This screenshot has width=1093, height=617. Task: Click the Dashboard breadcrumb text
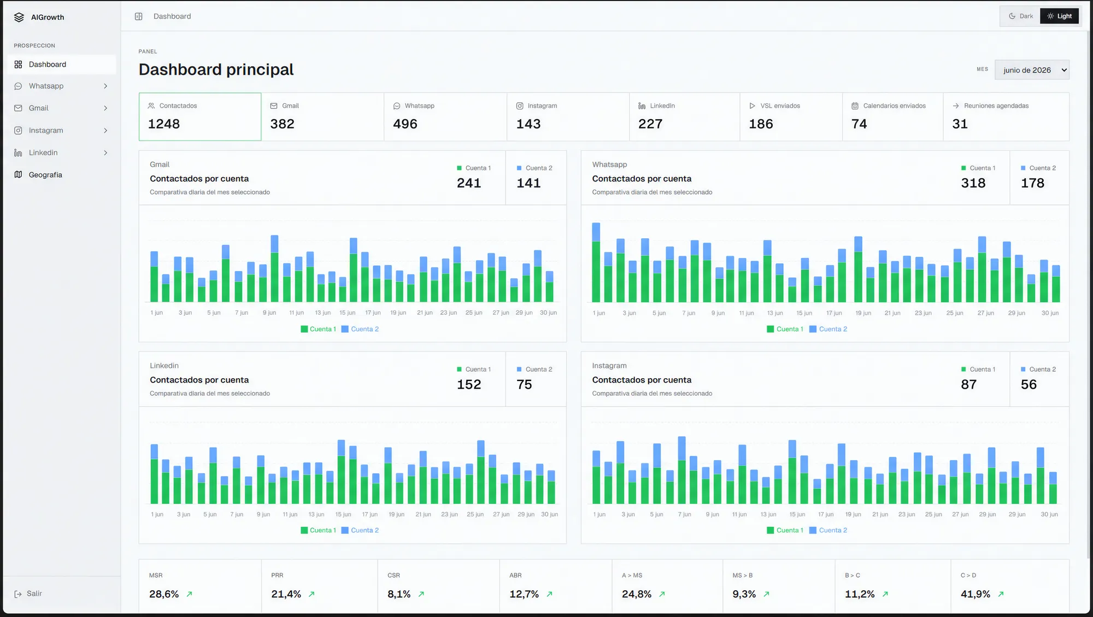pos(172,16)
